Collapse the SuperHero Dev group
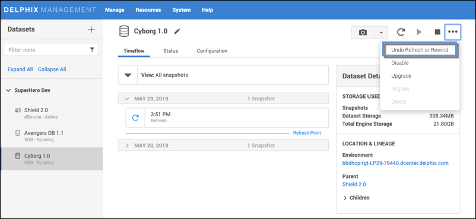The width and height of the screenshot is (476, 219). tap(8, 91)
